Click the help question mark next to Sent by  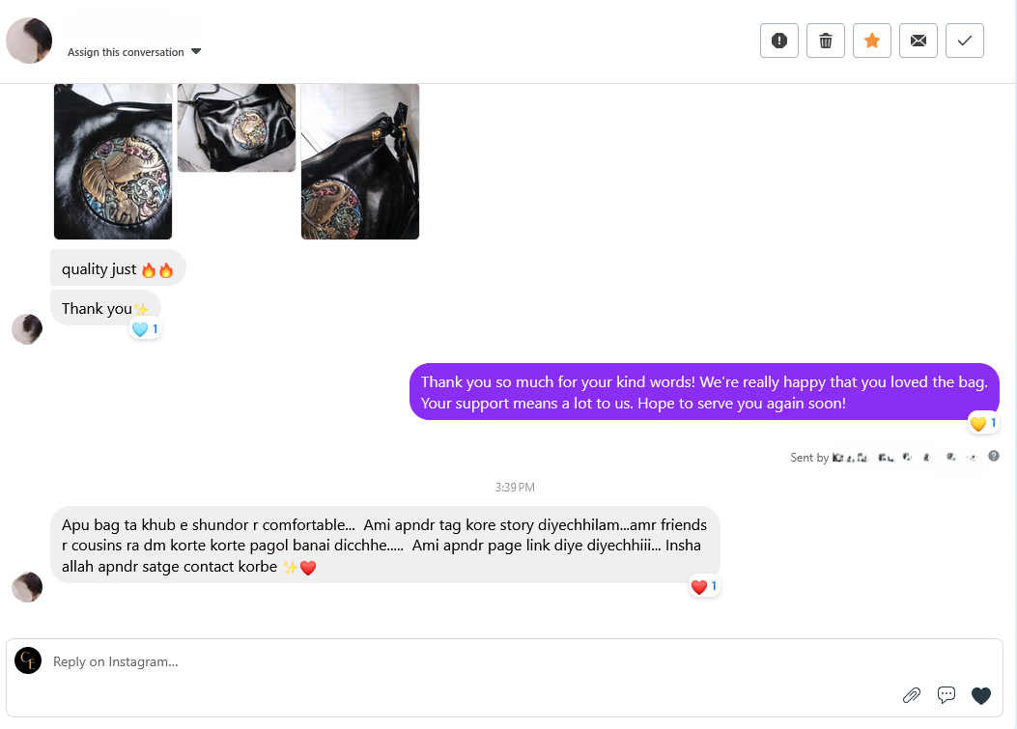tap(993, 456)
